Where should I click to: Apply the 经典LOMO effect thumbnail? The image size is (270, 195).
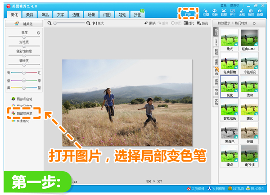click(x=249, y=40)
